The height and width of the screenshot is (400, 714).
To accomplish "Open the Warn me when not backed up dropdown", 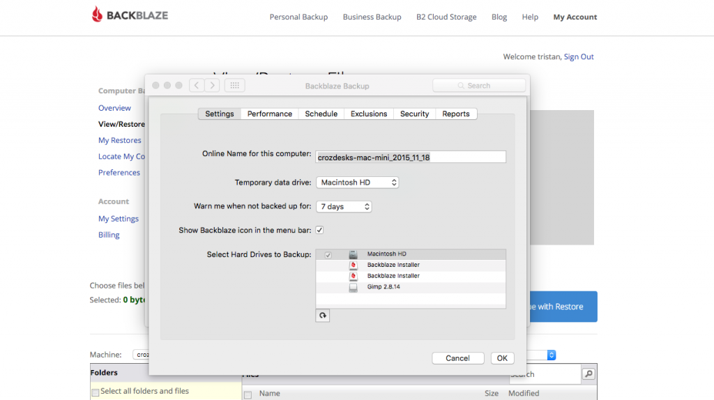I will coord(344,206).
